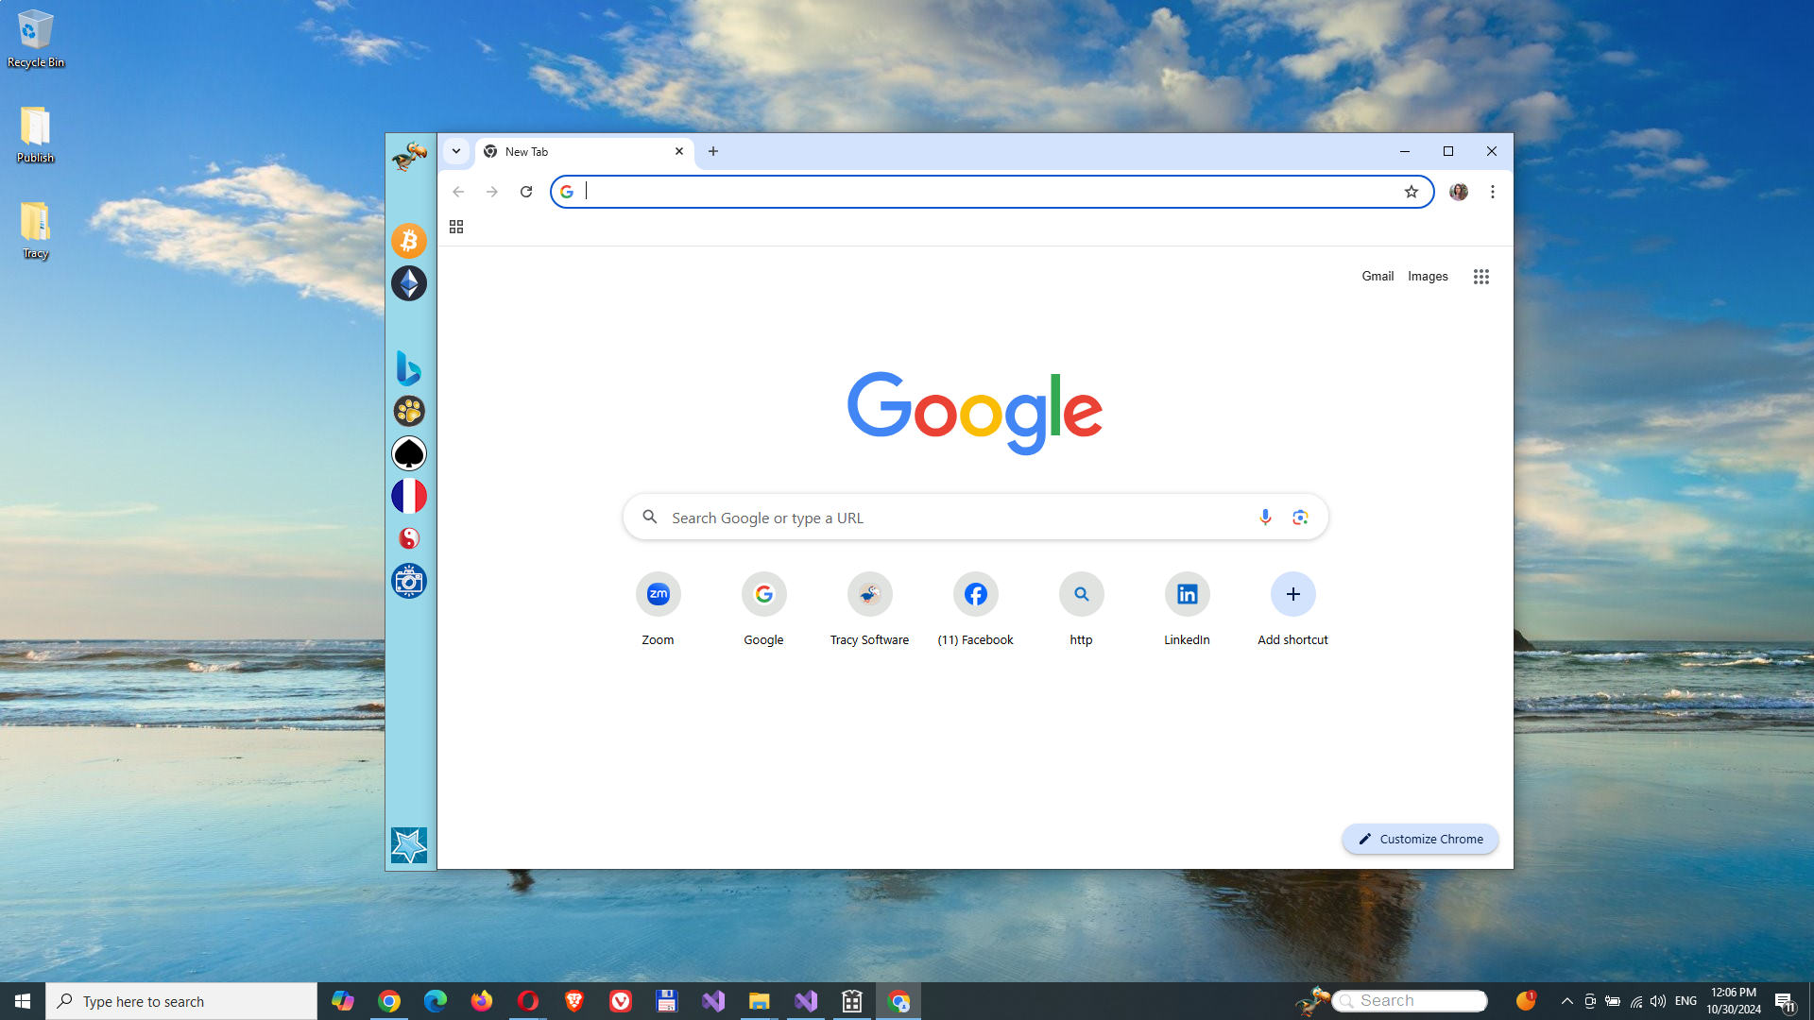Open the black spade sidebar icon

click(409, 453)
